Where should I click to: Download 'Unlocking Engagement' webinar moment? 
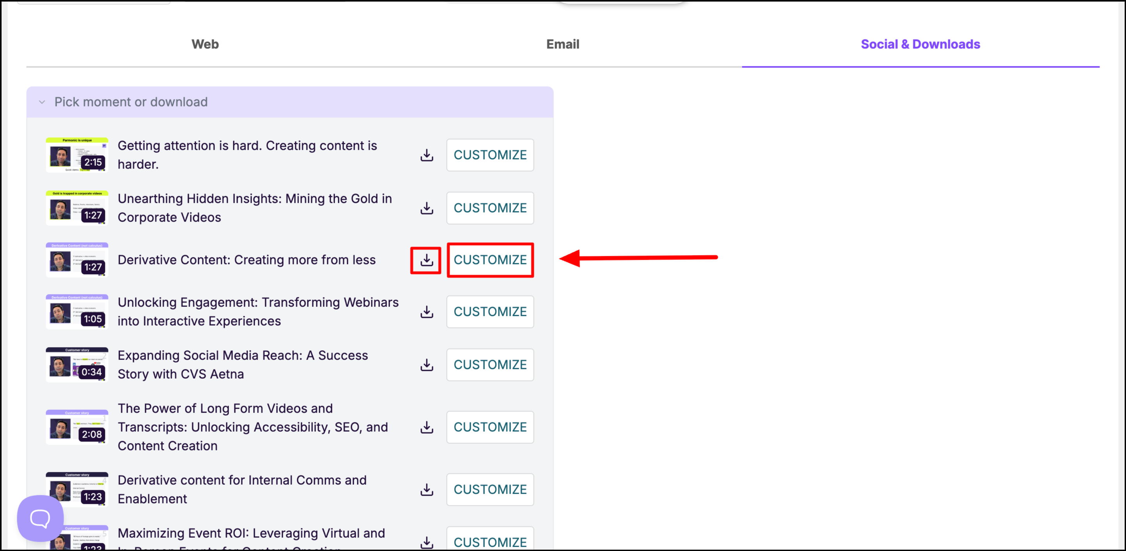(x=427, y=312)
